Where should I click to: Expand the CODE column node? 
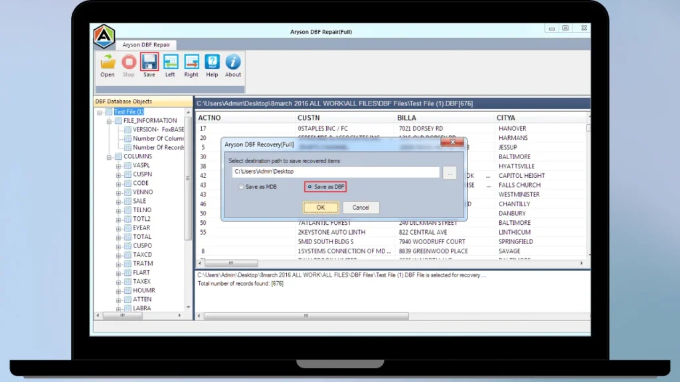118,184
